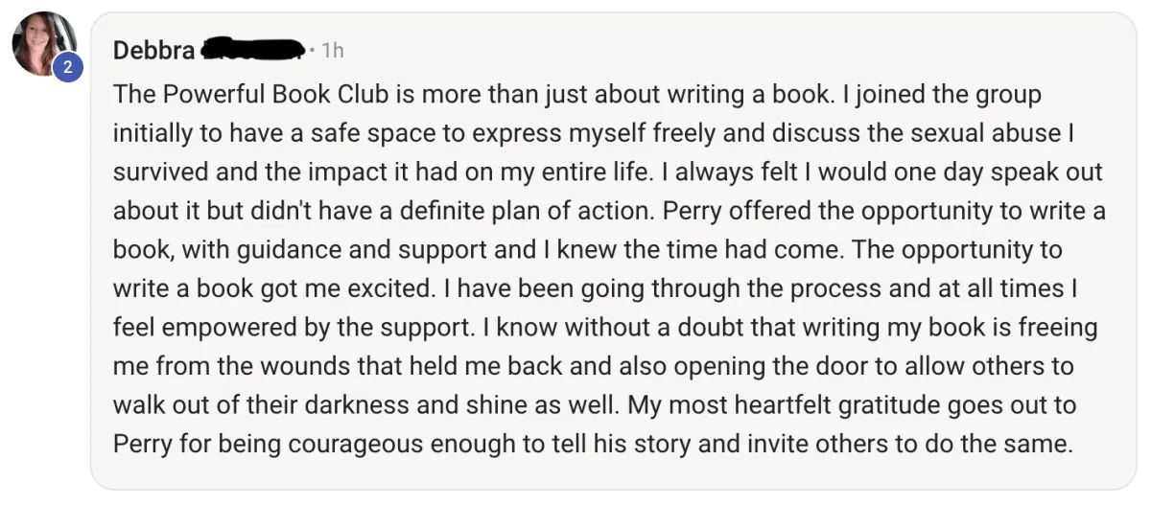Click the 1h timestamp
The image size is (1151, 505).
tap(332, 50)
